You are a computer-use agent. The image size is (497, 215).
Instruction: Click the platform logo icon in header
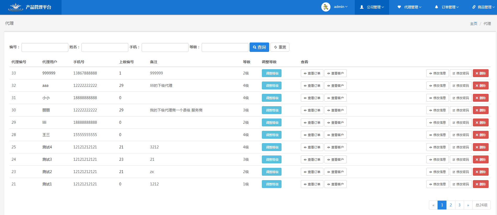pyautogui.click(x=16, y=7)
